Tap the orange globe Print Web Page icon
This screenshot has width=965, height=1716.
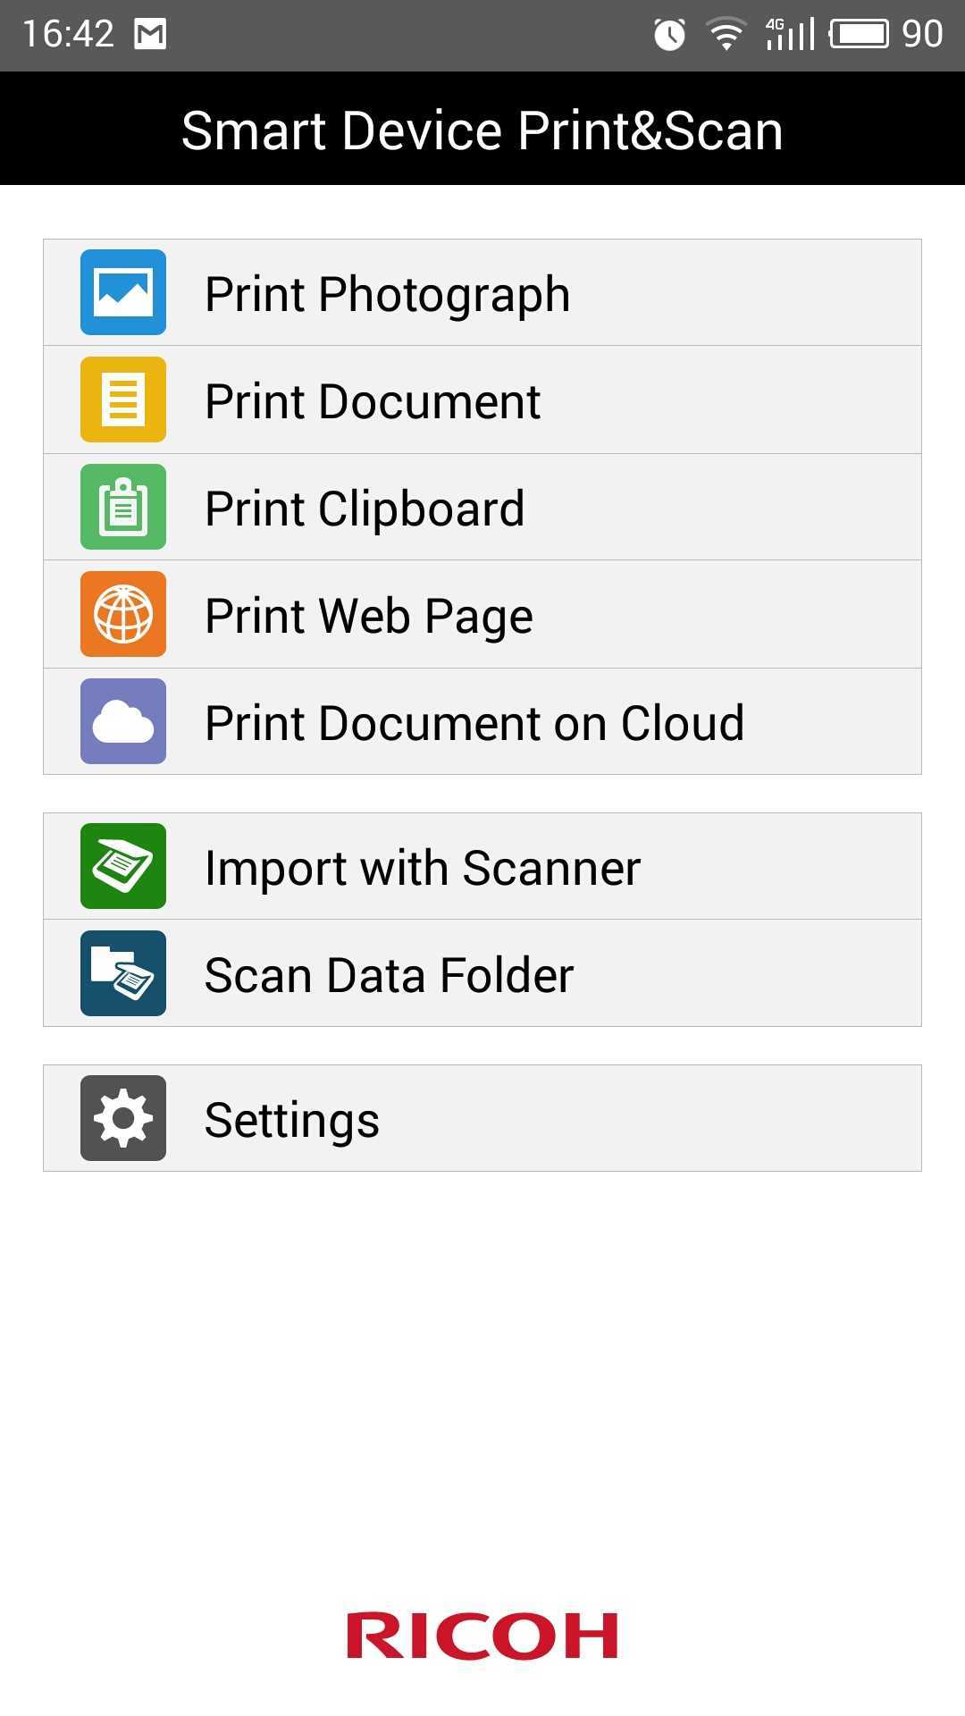click(123, 614)
